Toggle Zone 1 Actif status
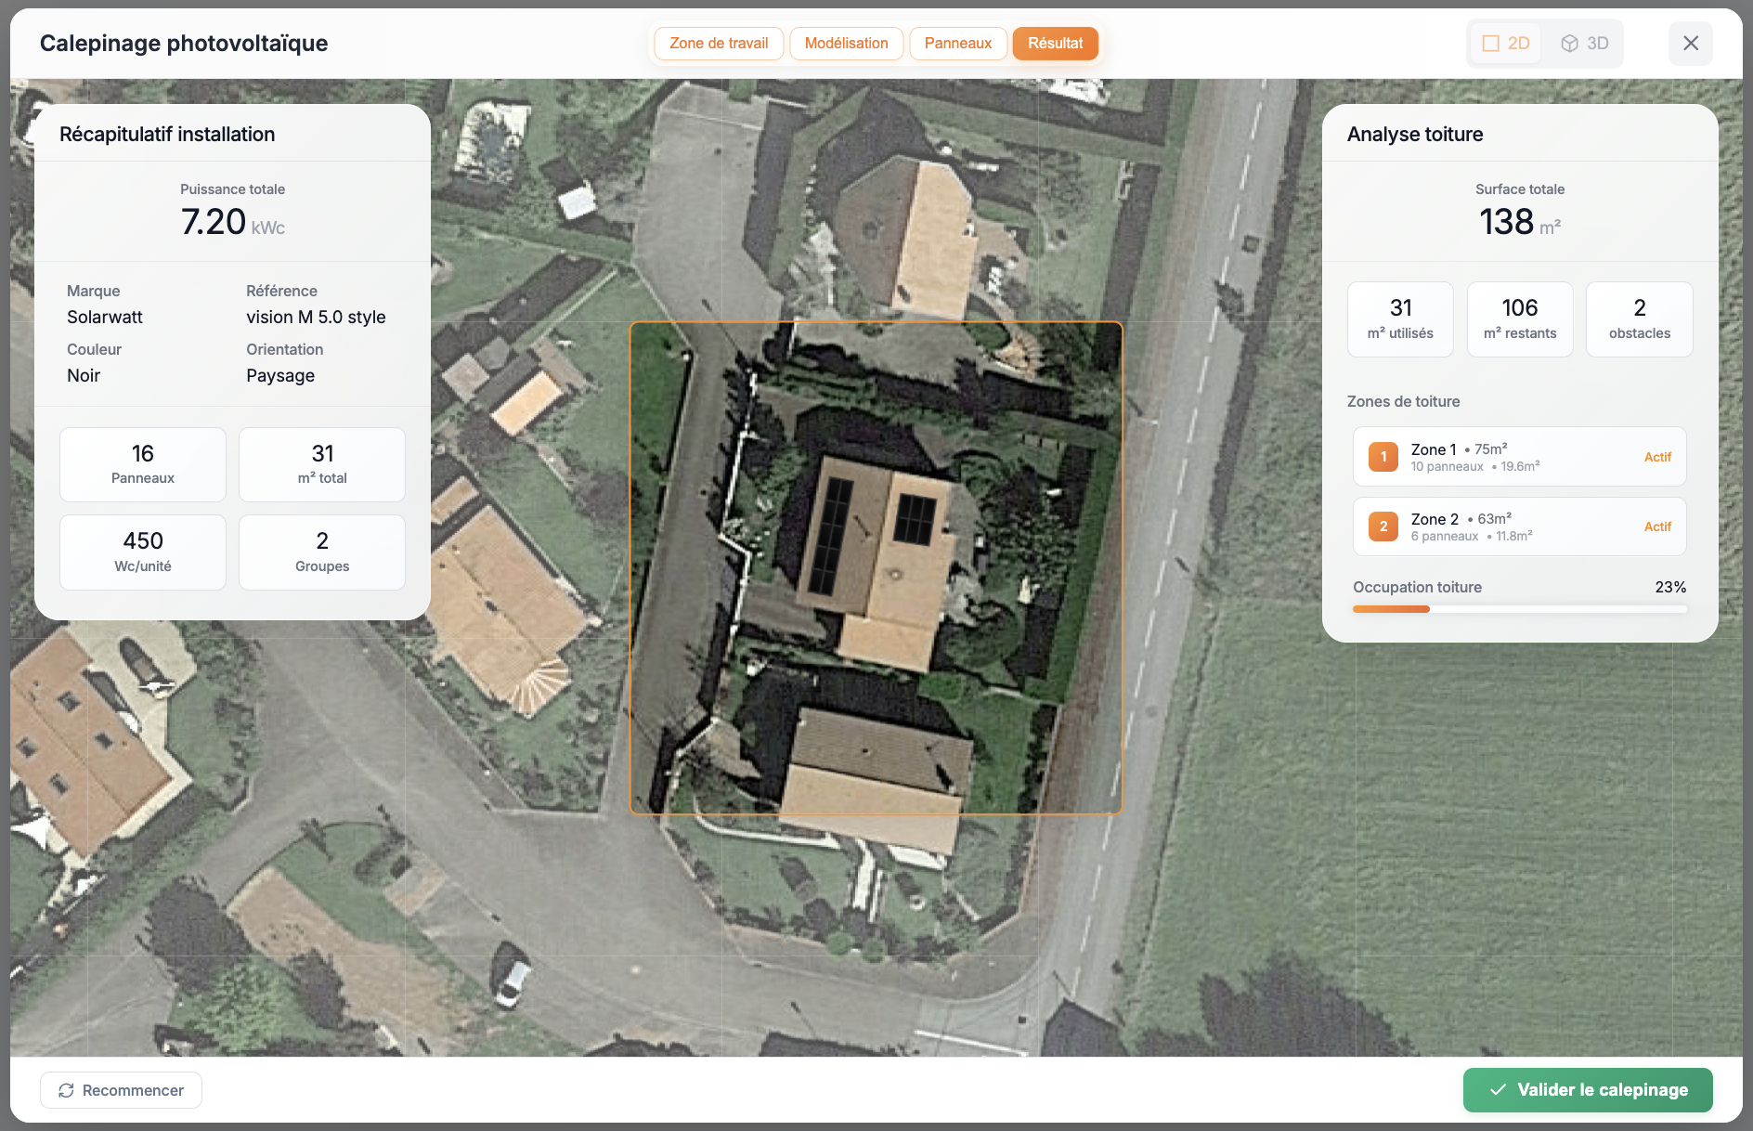The width and height of the screenshot is (1753, 1131). [x=1657, y=457]
